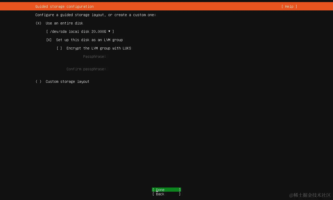Click the Back button
The image size is (333, 200).
(x=166, y=194)
